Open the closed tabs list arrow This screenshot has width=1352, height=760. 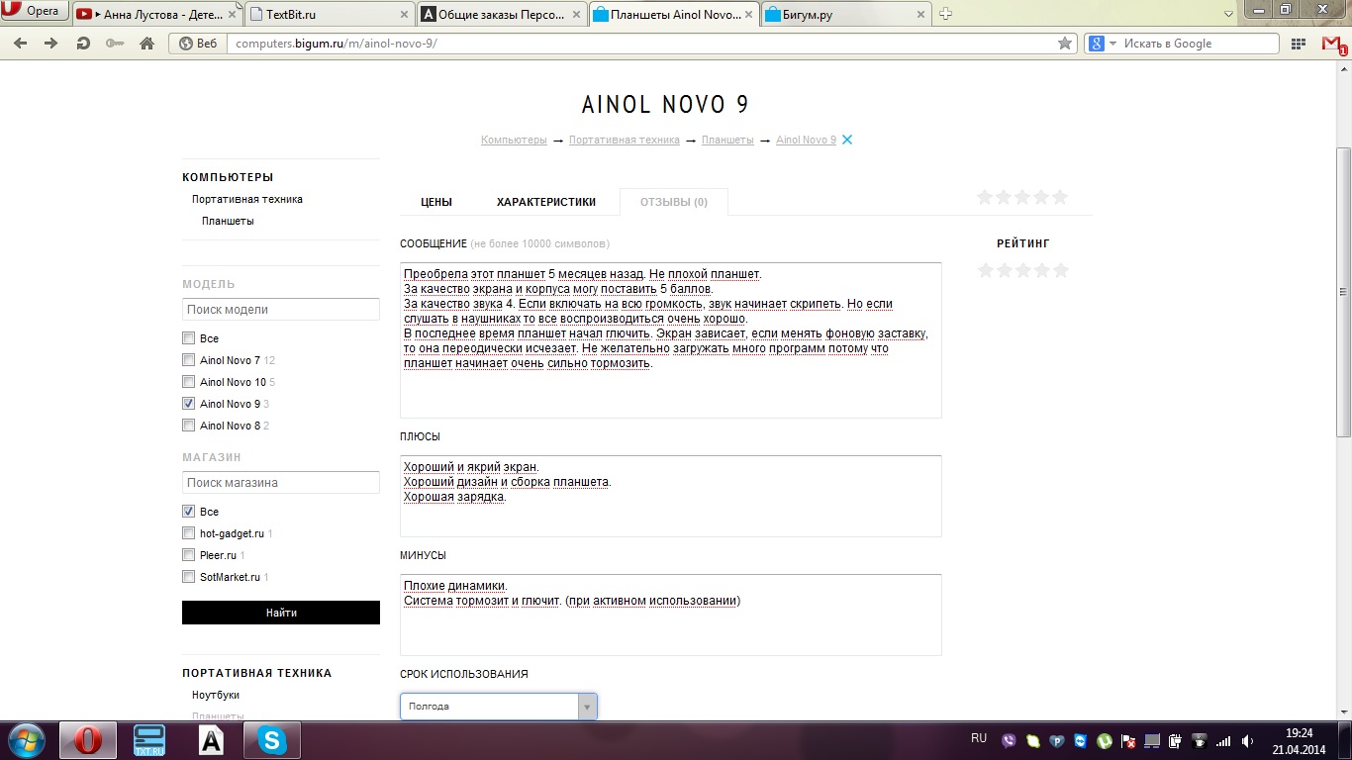[1227, 14]
